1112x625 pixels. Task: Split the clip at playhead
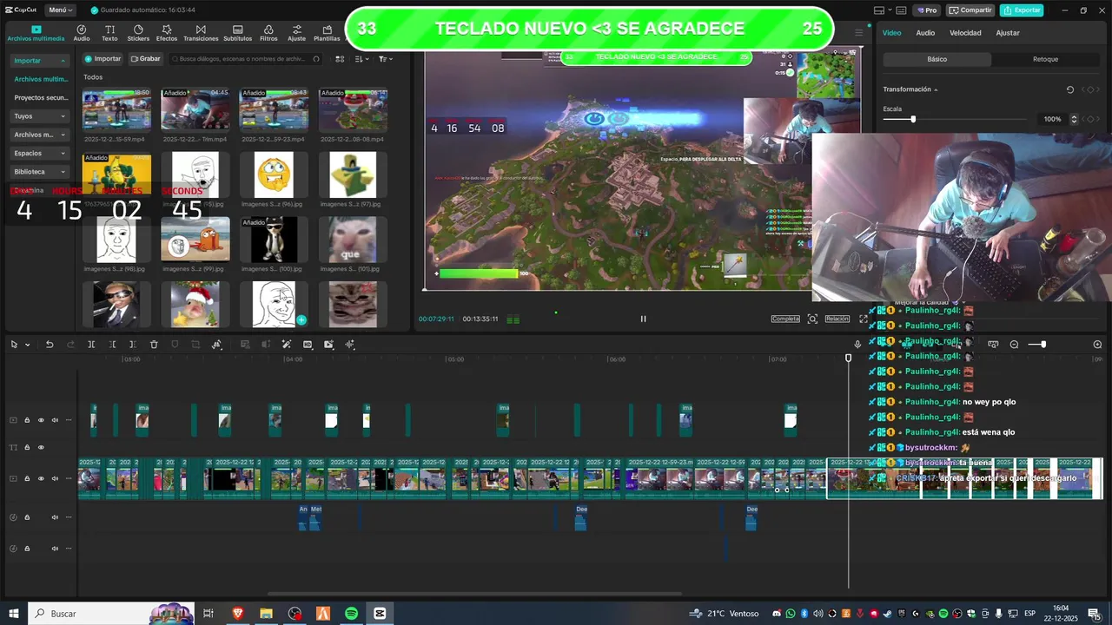[x=91, y=345]
